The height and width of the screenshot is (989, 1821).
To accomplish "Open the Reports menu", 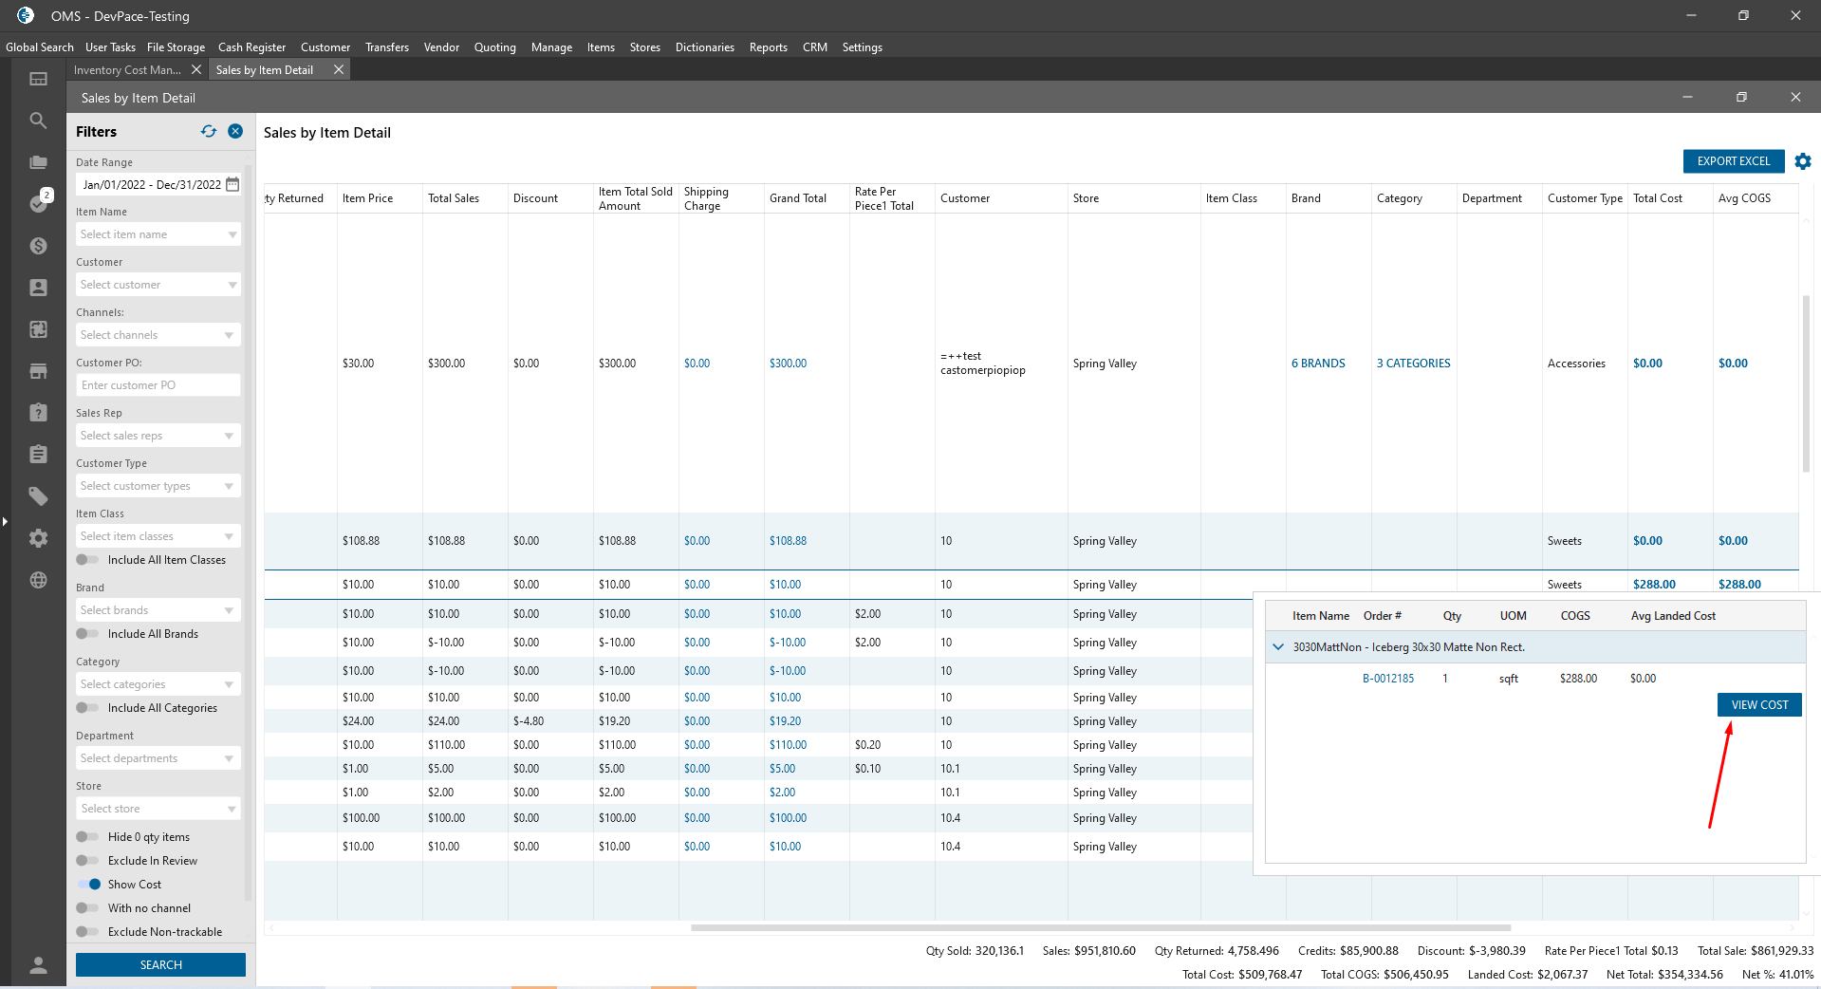I will tap(768, 47).
